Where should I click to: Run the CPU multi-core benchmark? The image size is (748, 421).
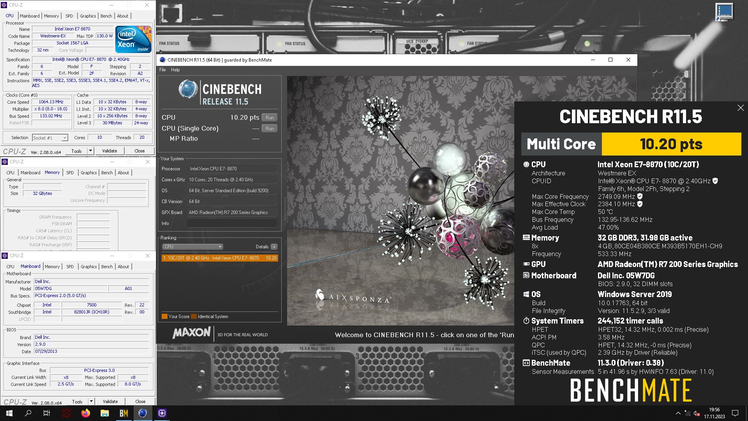point(270,118)
